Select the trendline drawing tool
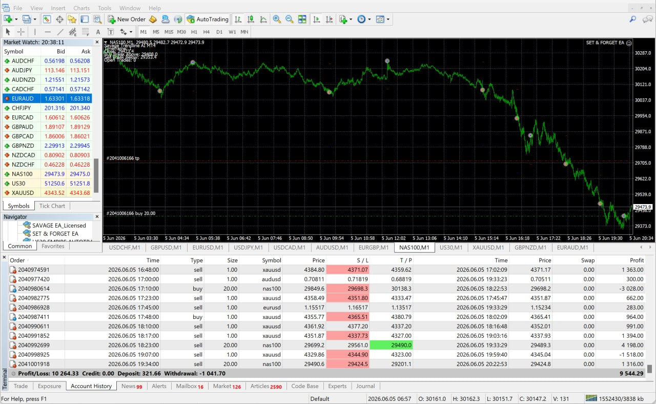The width and height of the screenshot is (656, 404). pyautogui.click(x=60, y=32)
